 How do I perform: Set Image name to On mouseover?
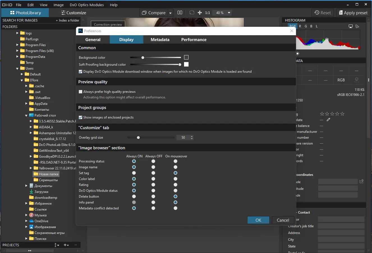pos(175,167)
